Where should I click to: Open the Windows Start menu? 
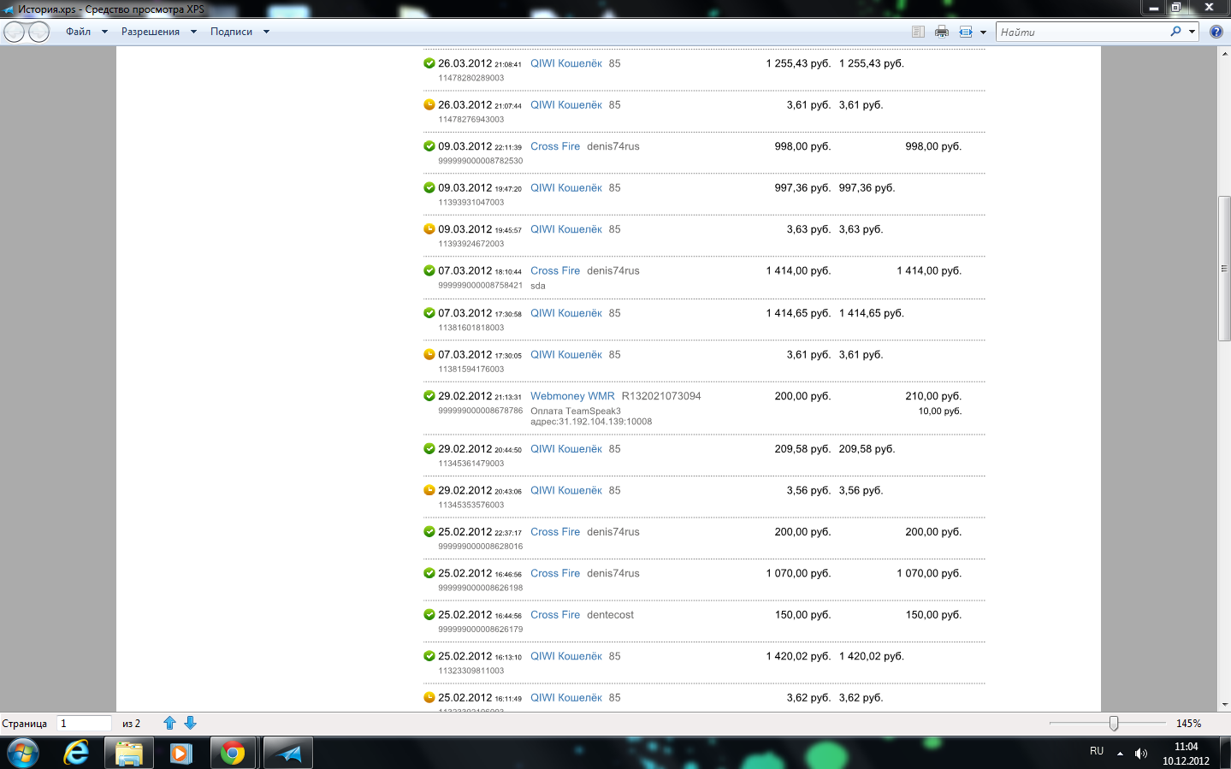click(23, 753)
